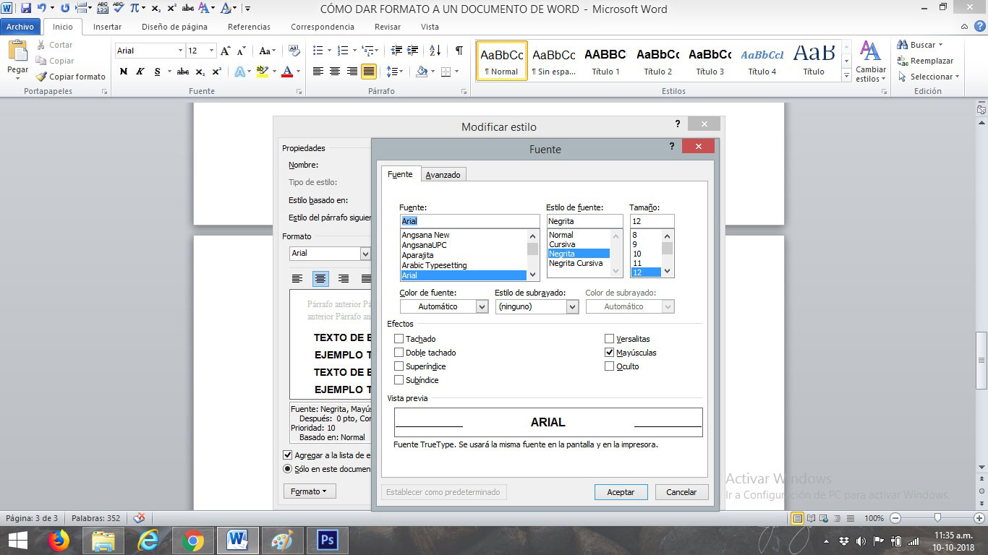Viewport: 988px width, 555px height.
Task: Click the decrease indent icon
Action: tap(396, 51)
